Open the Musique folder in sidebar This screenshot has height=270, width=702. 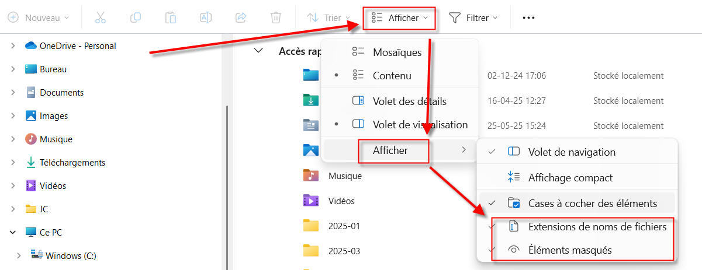pyautogui.click(x=56, y=139)
